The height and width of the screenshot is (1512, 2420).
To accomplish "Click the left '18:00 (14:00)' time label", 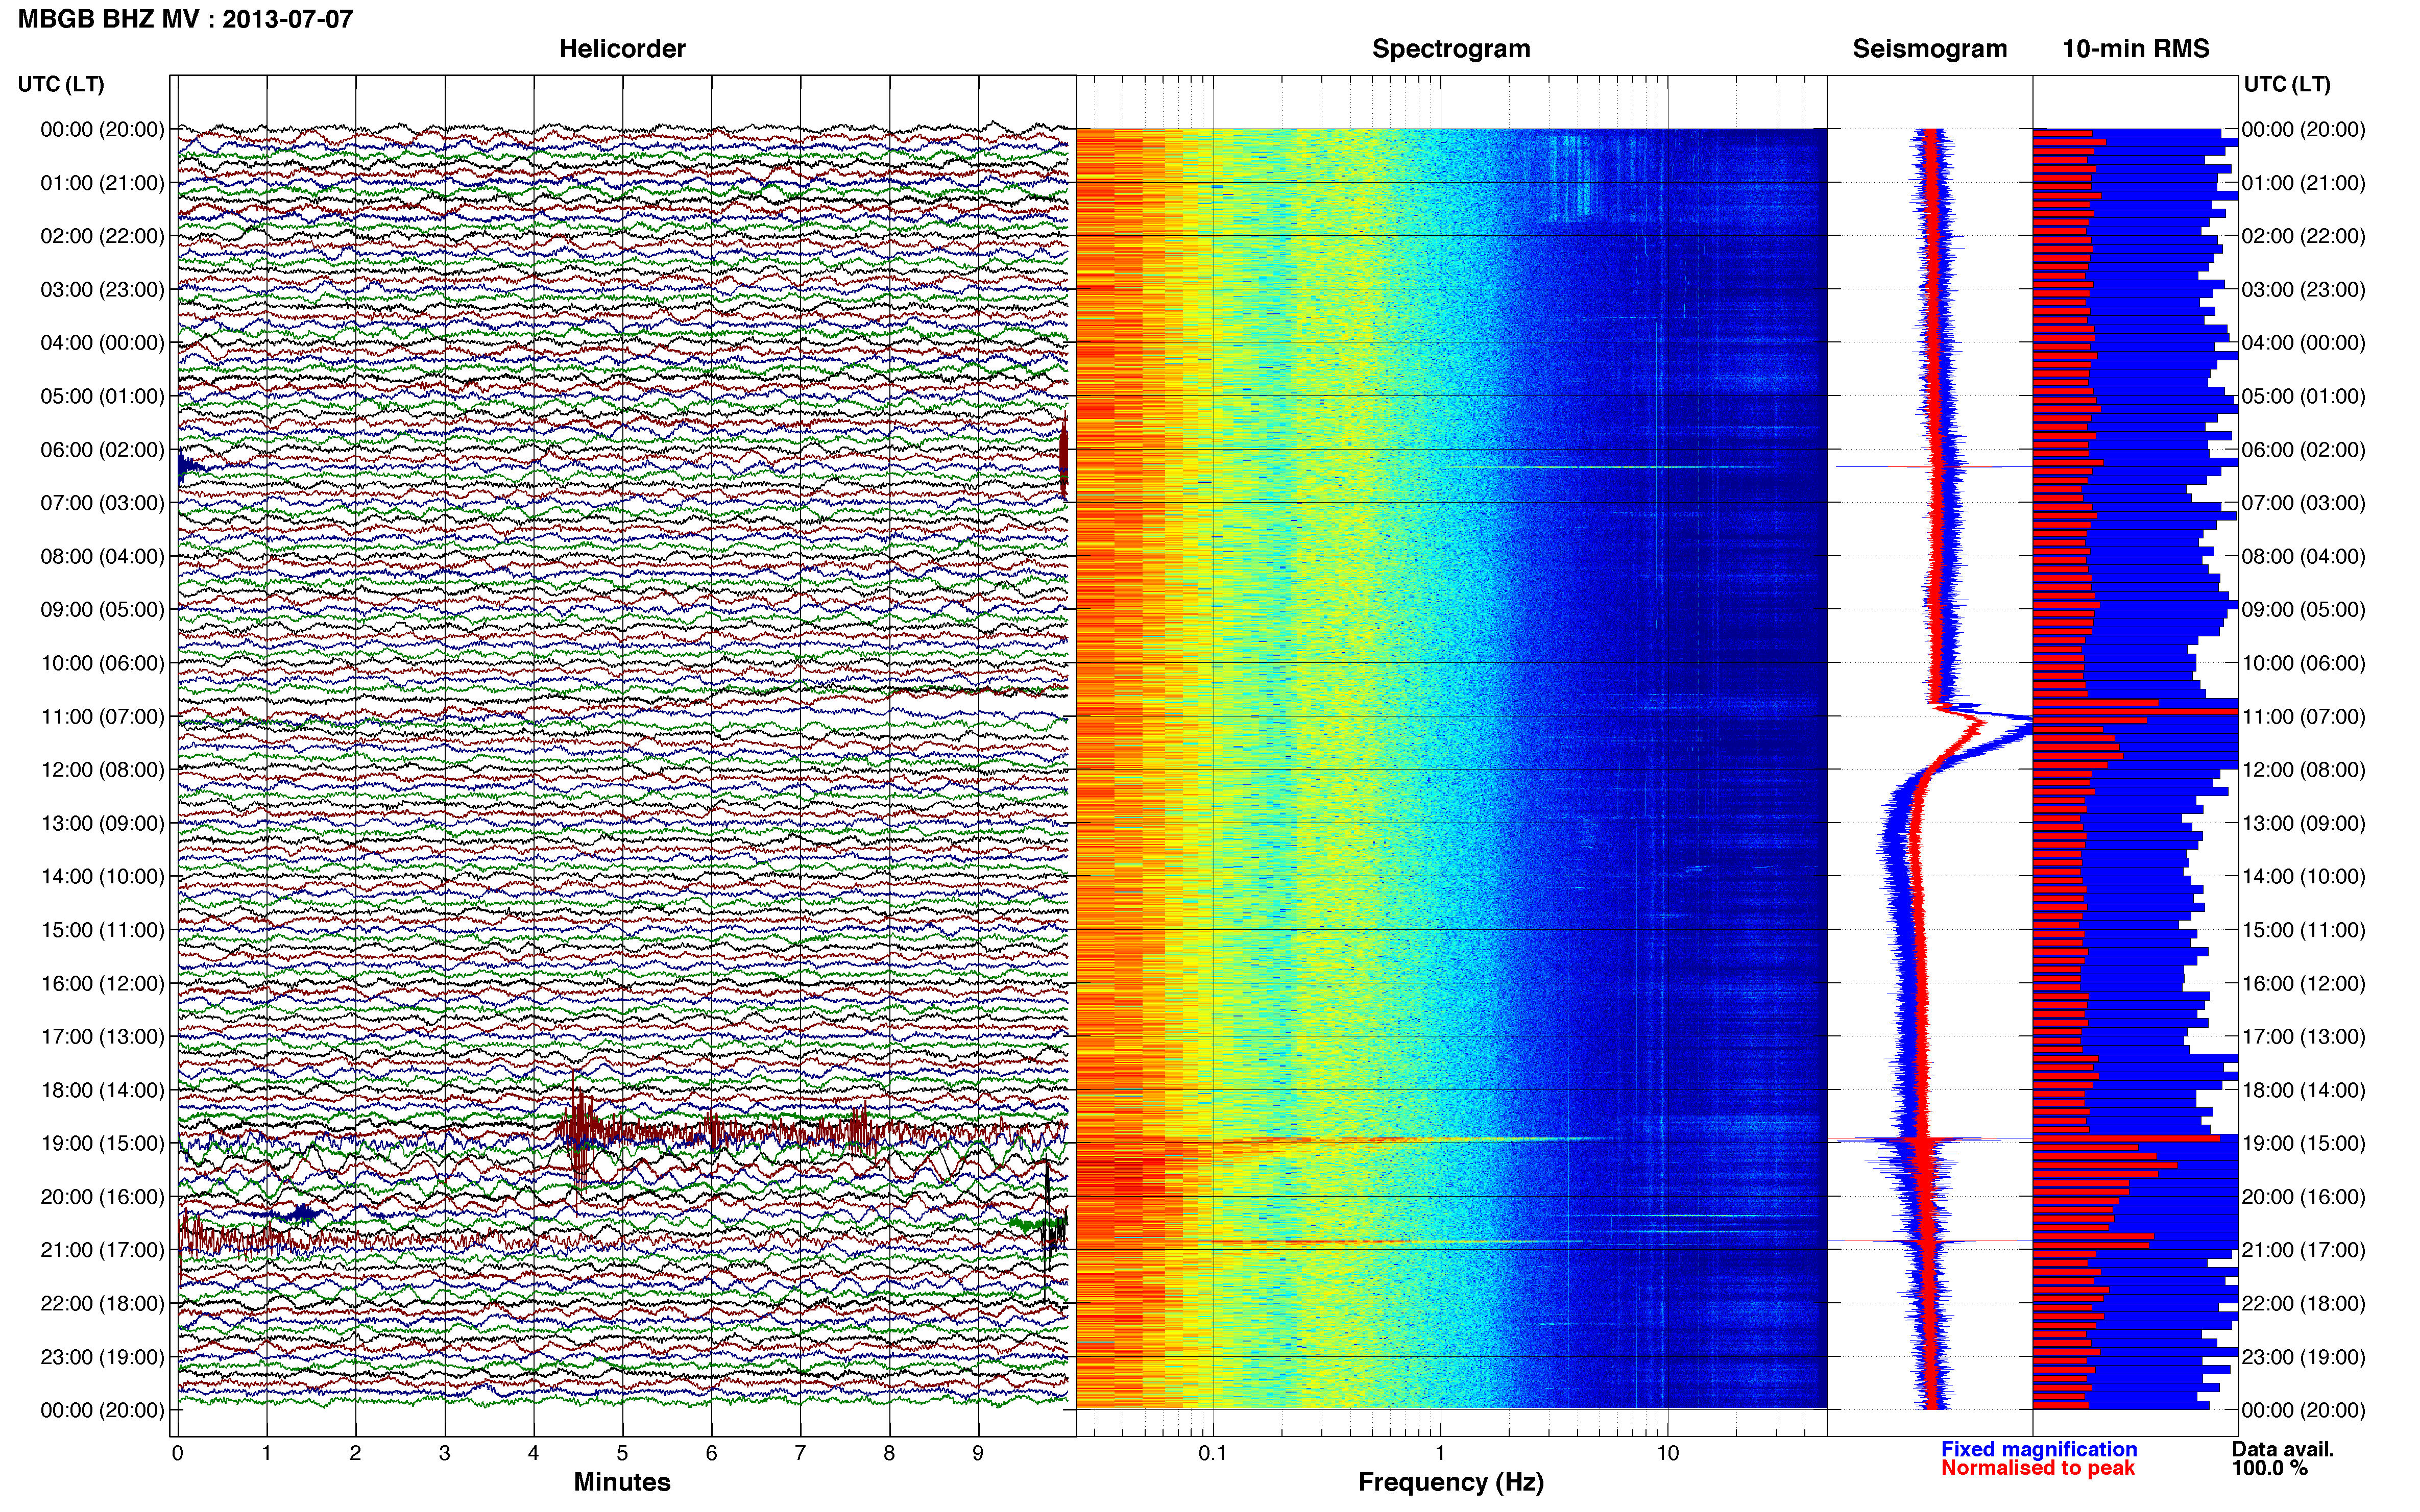I will pos(102,1090).
